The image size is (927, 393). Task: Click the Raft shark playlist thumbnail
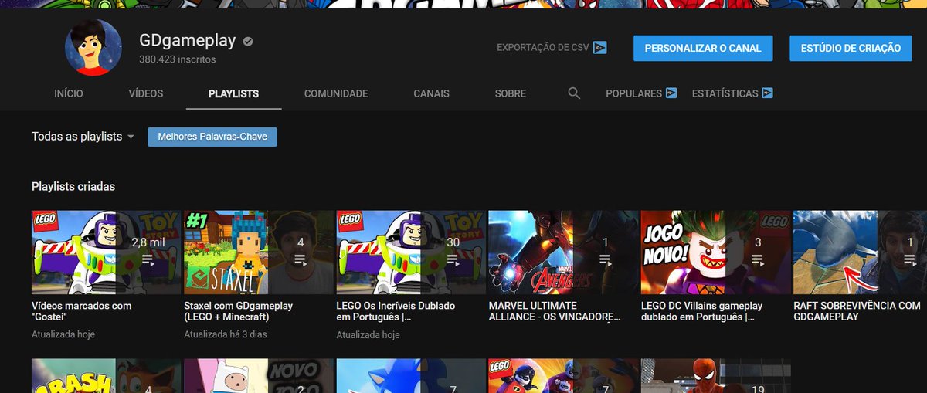[860, 252]
